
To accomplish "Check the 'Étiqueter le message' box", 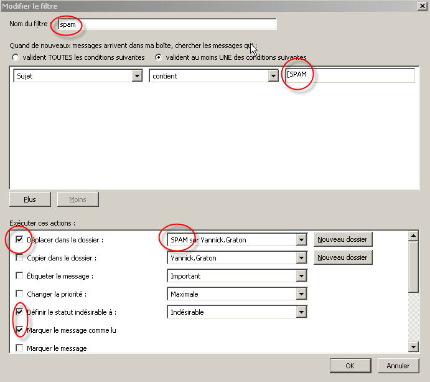I will click(x=19, y=276).
